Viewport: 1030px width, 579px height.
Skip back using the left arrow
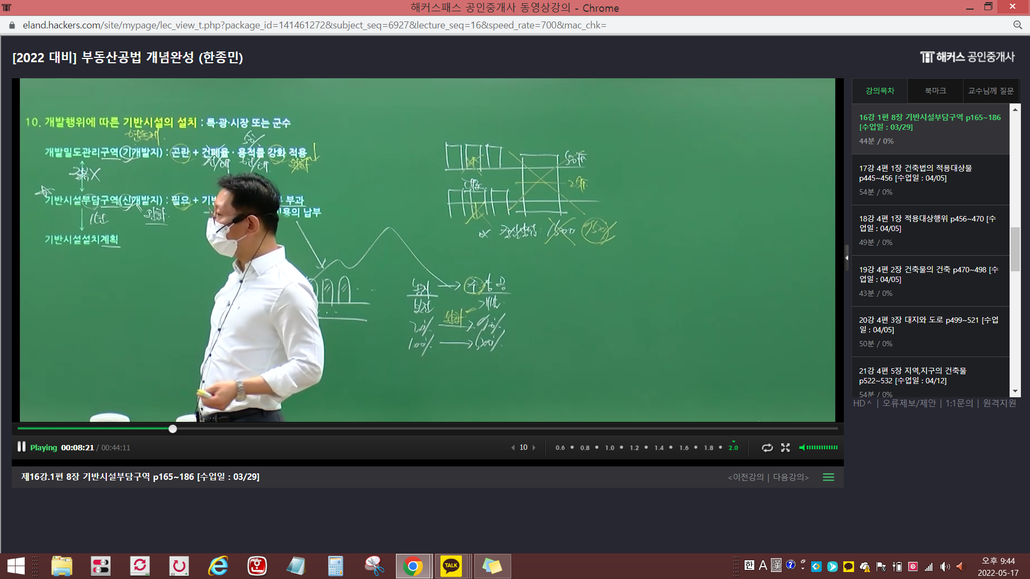click(513, 448)
